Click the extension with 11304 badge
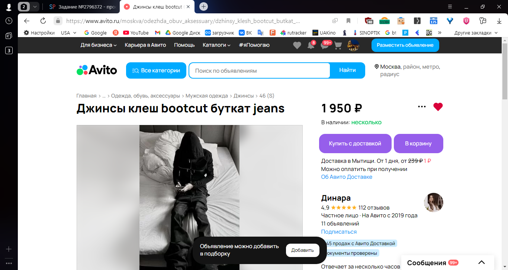This screenshot has width=508, height=270. (385, 21)
